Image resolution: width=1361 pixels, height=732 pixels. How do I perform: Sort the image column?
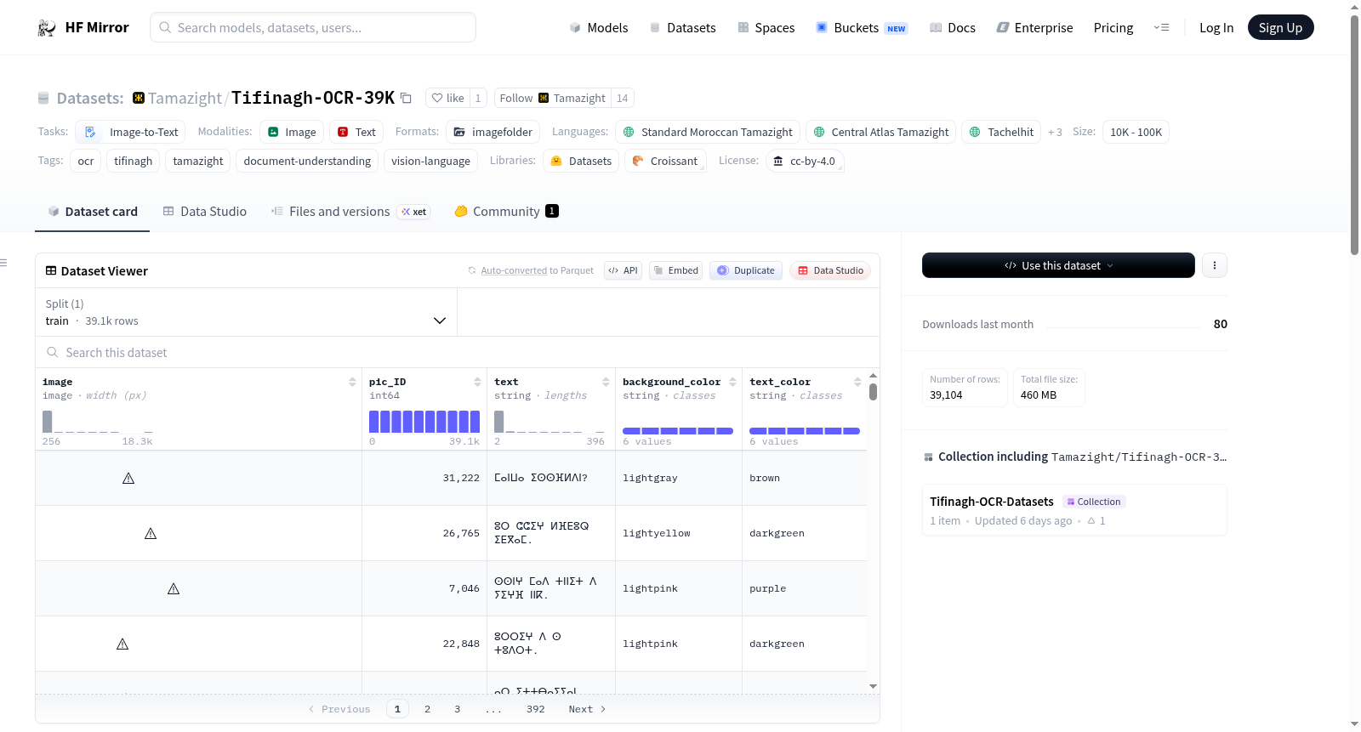click(x=352, y=383)
